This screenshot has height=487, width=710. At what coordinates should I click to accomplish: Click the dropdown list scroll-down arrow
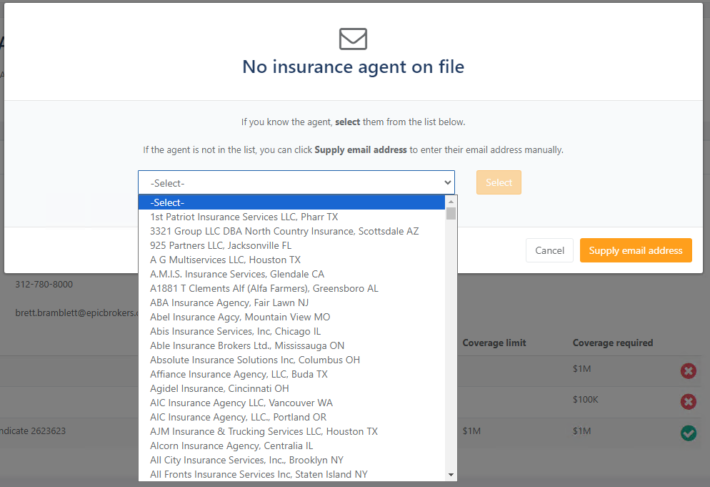point(451,475)
